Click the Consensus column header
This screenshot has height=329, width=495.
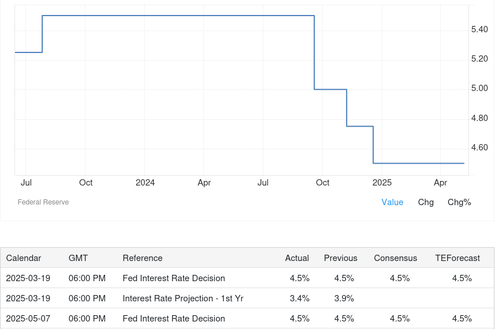[395, 258]
